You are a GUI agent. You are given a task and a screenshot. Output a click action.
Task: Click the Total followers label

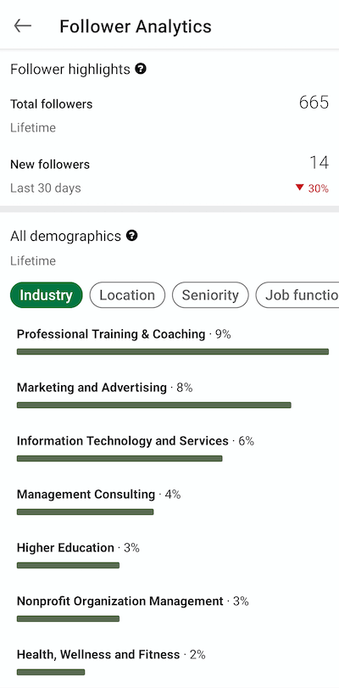pos(52,104)
